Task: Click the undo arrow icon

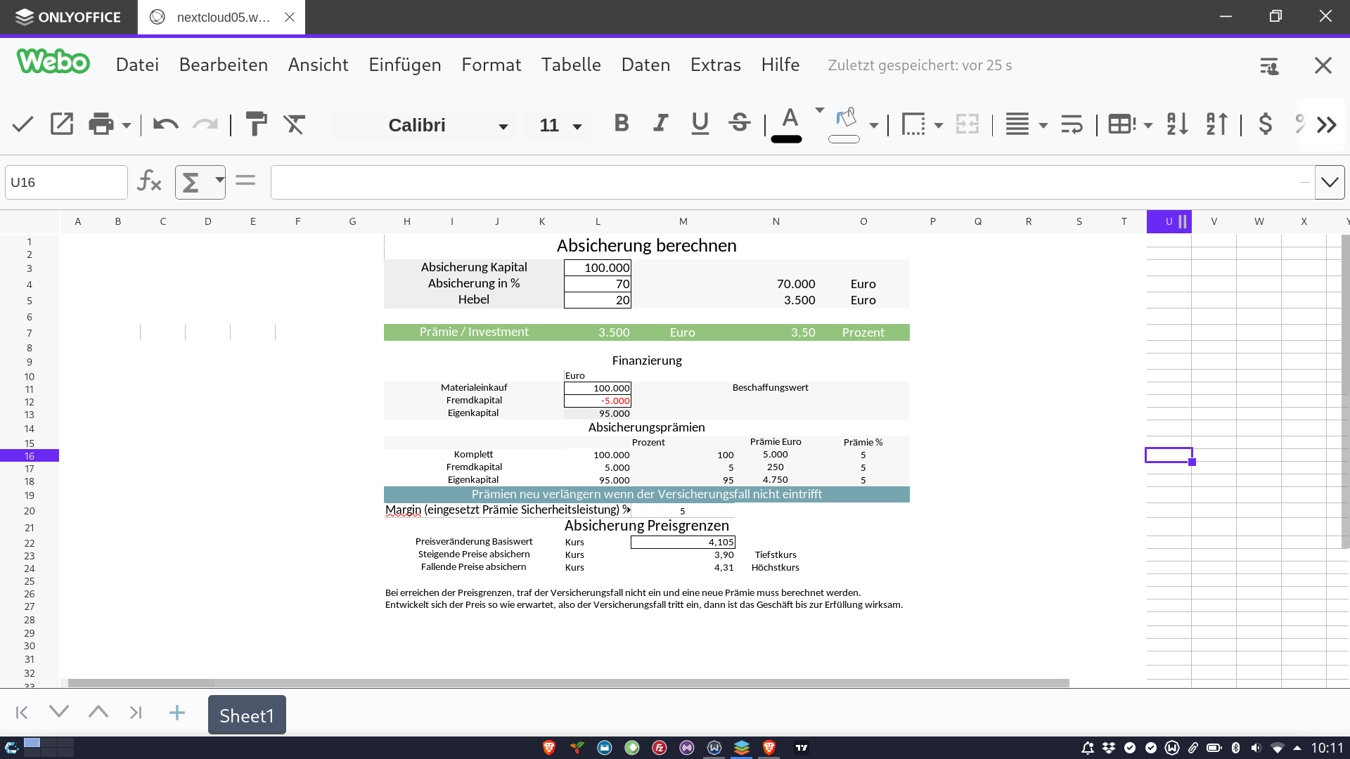Action: point(165,124)
